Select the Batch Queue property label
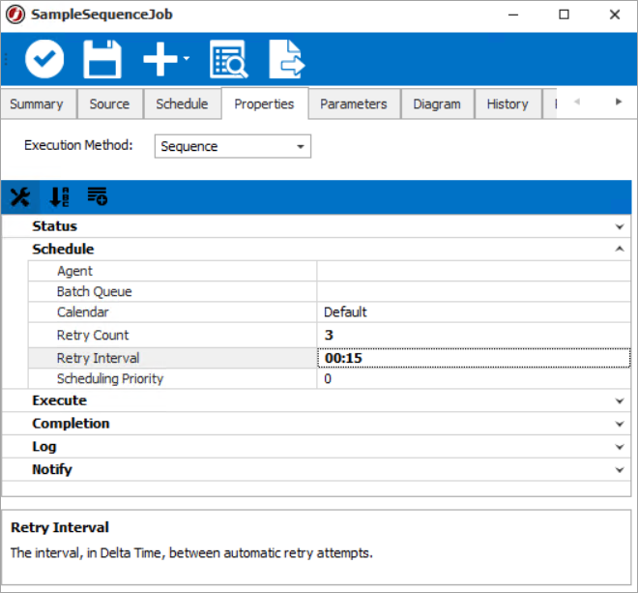Viewport: 638px width, 593px height. [x=95, y=291]
